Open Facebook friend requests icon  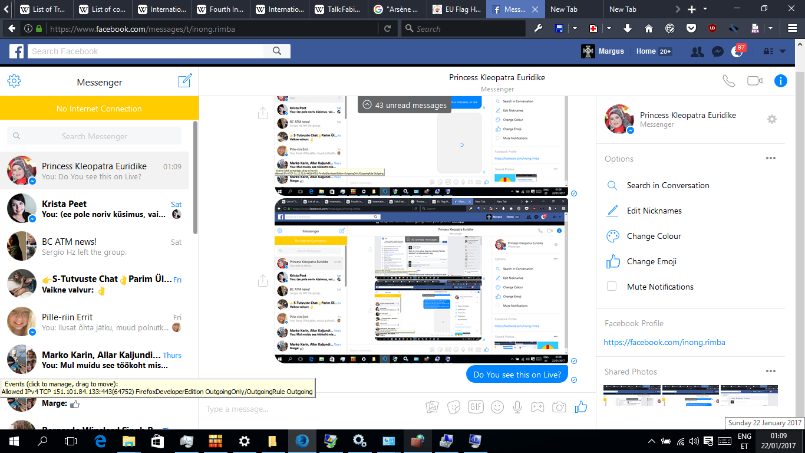pyautogui.click(x=697, y=51)
